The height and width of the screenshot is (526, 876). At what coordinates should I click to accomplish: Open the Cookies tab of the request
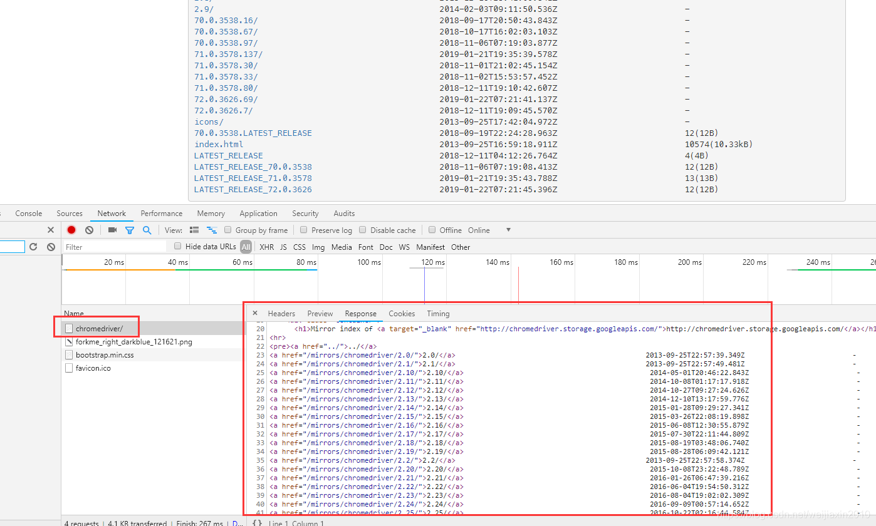402,314
